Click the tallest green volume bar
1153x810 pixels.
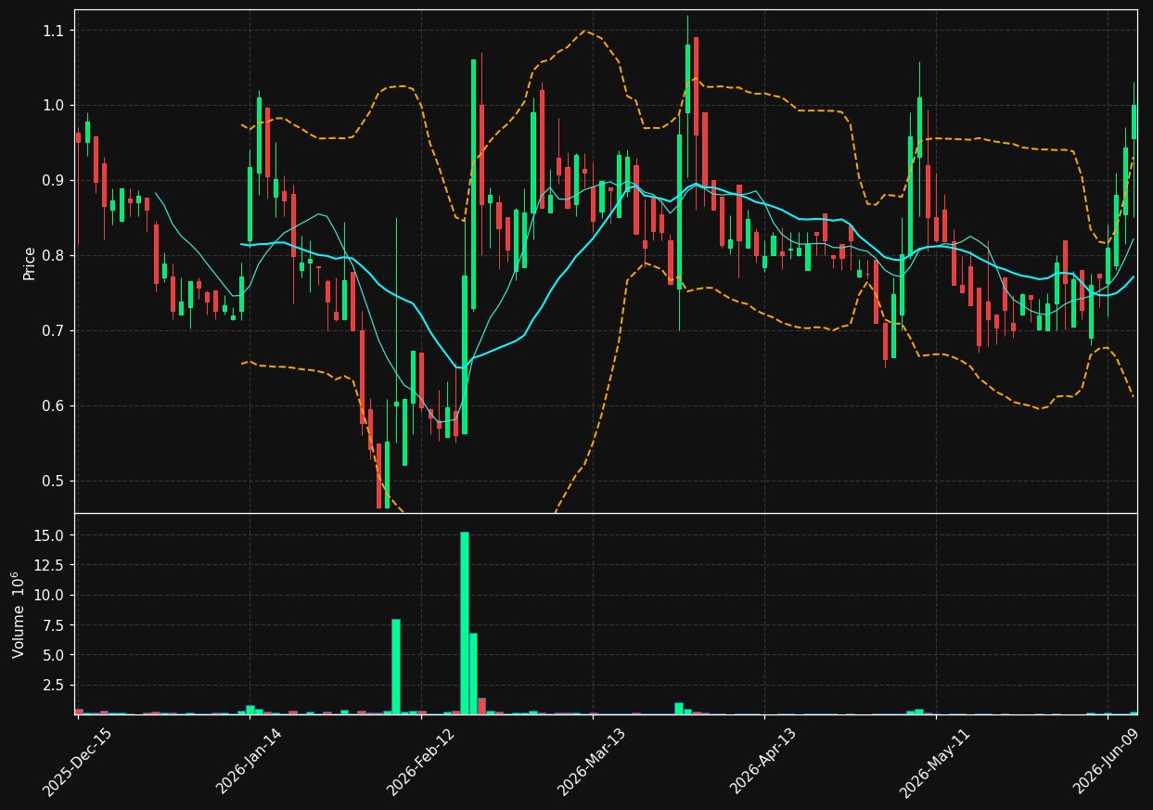click(465, 623)
